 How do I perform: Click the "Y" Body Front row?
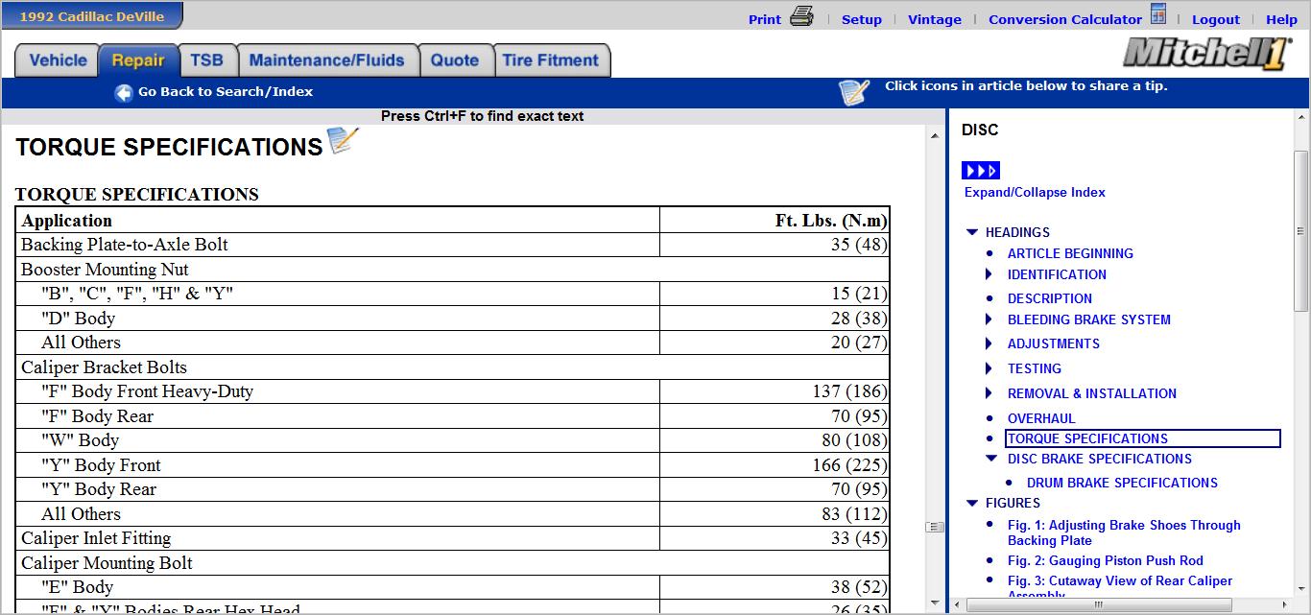click(452, 465)
